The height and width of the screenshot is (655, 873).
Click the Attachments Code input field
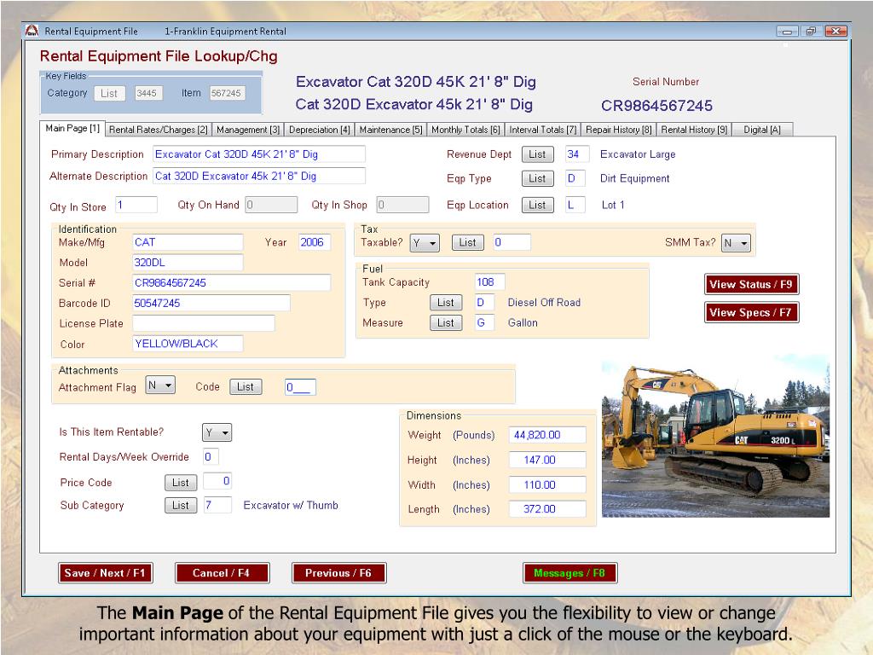point(300,387)
